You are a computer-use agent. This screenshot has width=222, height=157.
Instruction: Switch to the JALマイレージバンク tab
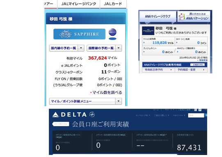[79, 4]
